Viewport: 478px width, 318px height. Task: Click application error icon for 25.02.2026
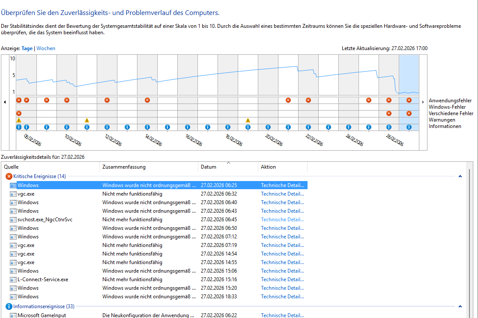pyautogui.click(x=368, y=100)
